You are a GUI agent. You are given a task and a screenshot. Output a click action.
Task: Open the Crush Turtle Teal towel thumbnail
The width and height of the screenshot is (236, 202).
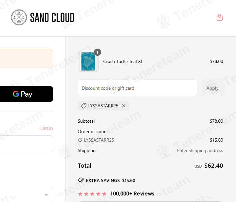point(88,61)
